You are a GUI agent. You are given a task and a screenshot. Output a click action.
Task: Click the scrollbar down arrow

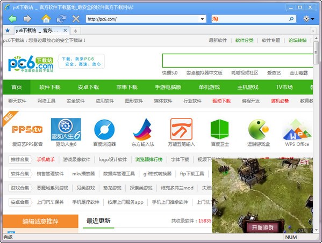pyautogui.click(x=316, y=230)
